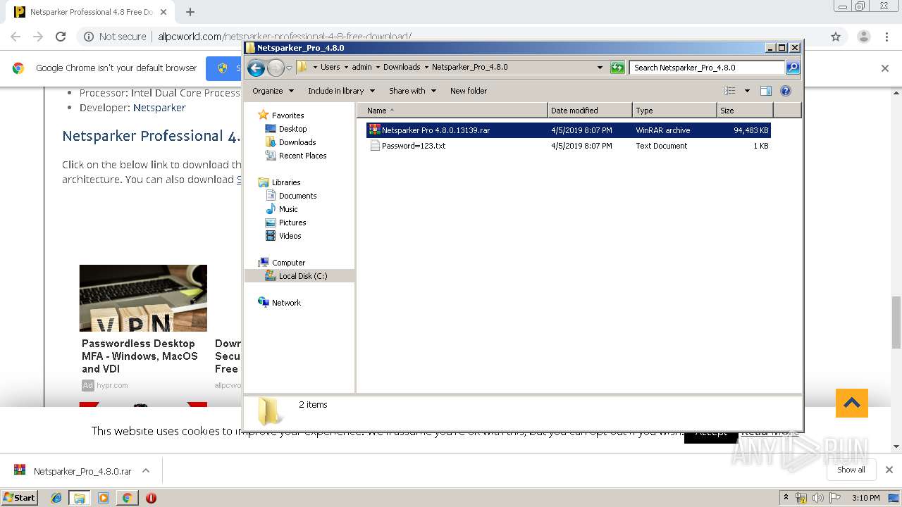Reload the Chrome page
Image resolution: width=902 pixels, height=507 pixels.
tap(61, 37)
